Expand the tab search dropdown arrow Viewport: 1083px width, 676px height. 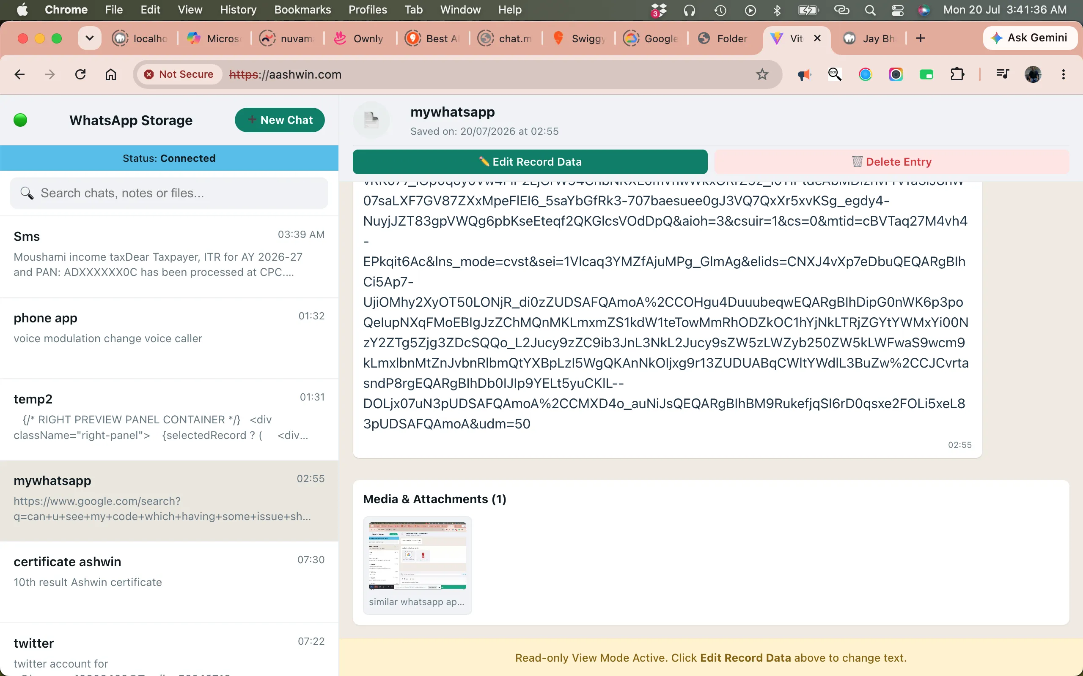[x=90, y=38]
